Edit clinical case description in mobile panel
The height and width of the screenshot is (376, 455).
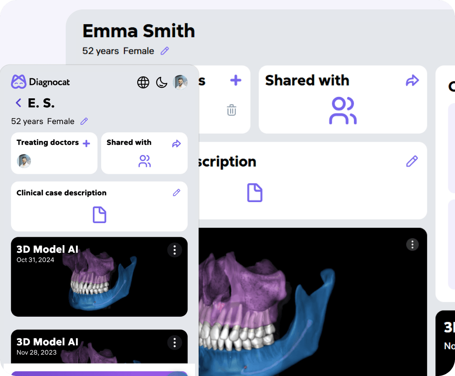[177, 193]
